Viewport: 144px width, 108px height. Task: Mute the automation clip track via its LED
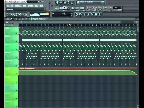click(x=17, y=74)
